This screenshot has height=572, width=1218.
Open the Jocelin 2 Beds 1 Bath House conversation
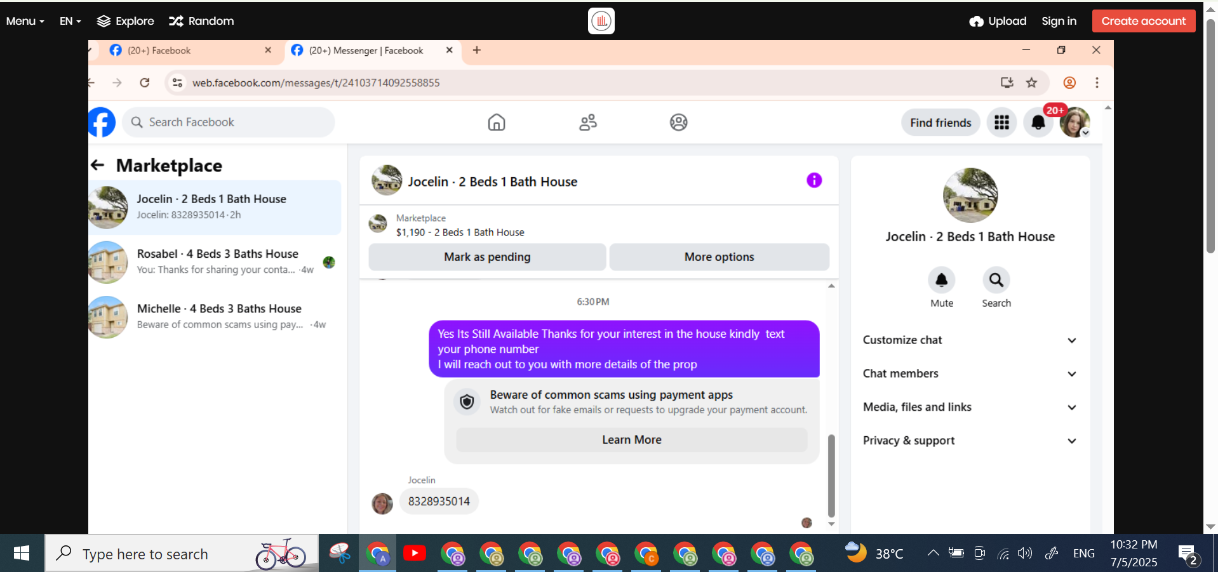(215, 207)
